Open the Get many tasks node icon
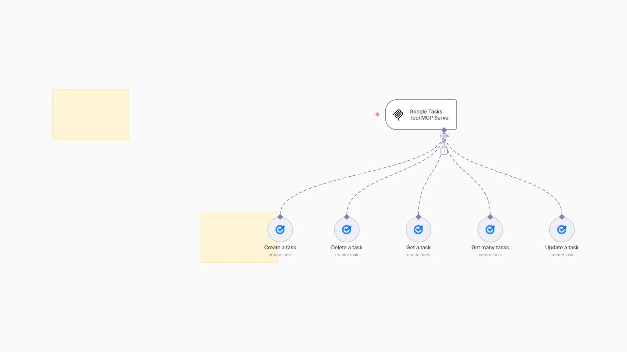Image resolution: width=627 pixels, height=352 pixels. click(x=490, y=230)
